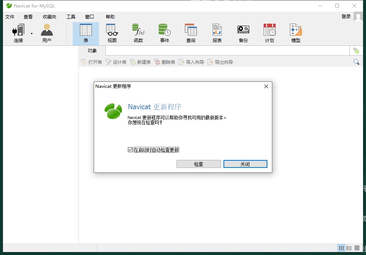Minimize the Navicat for MySQL window
The image size is (366, 255).
coord(320,6)
